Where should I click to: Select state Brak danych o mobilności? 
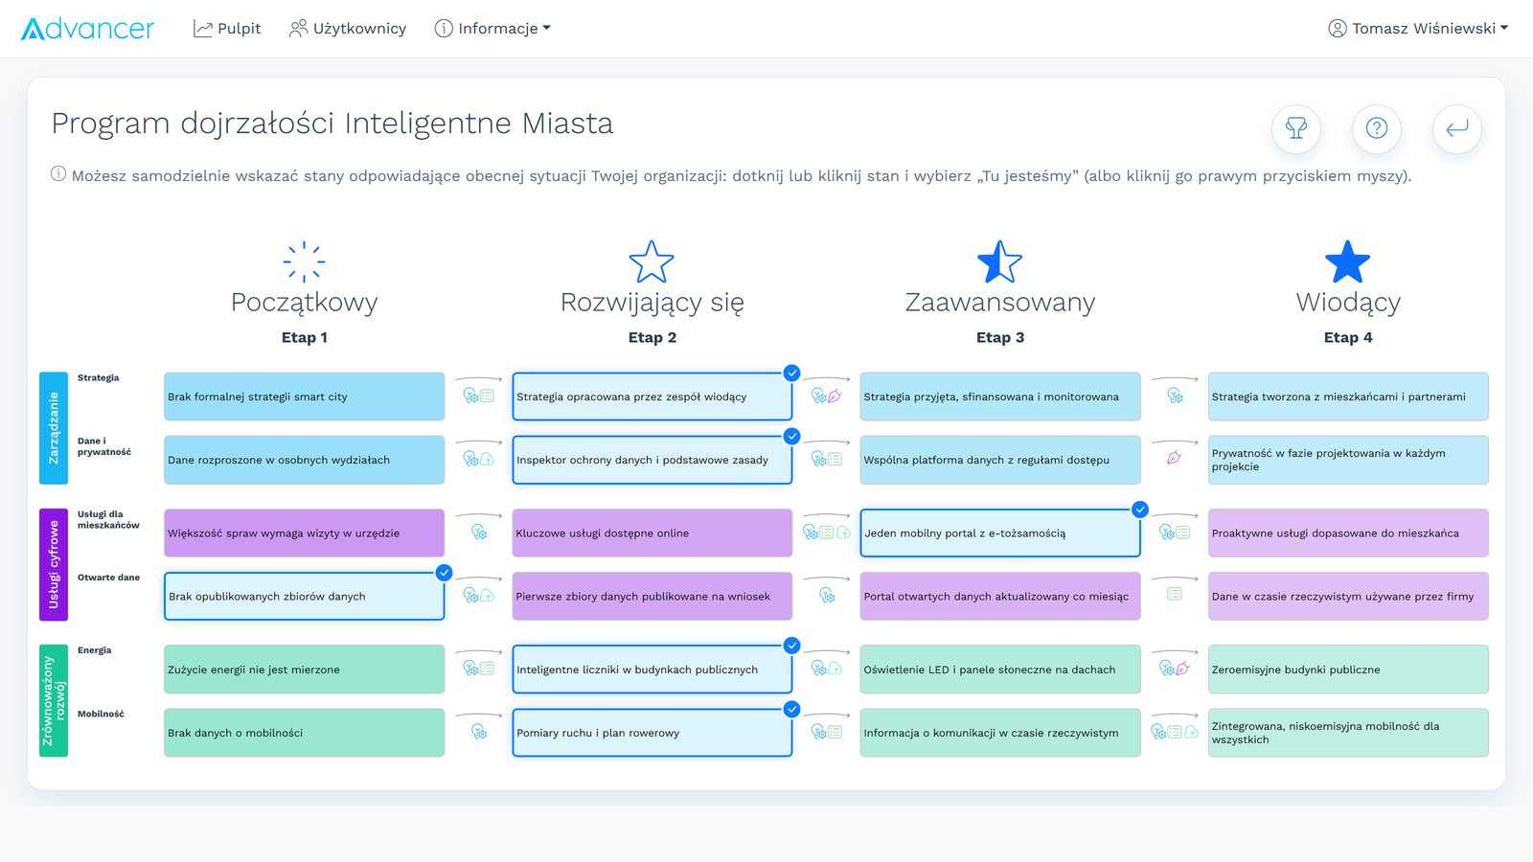(x=304, y=733)
